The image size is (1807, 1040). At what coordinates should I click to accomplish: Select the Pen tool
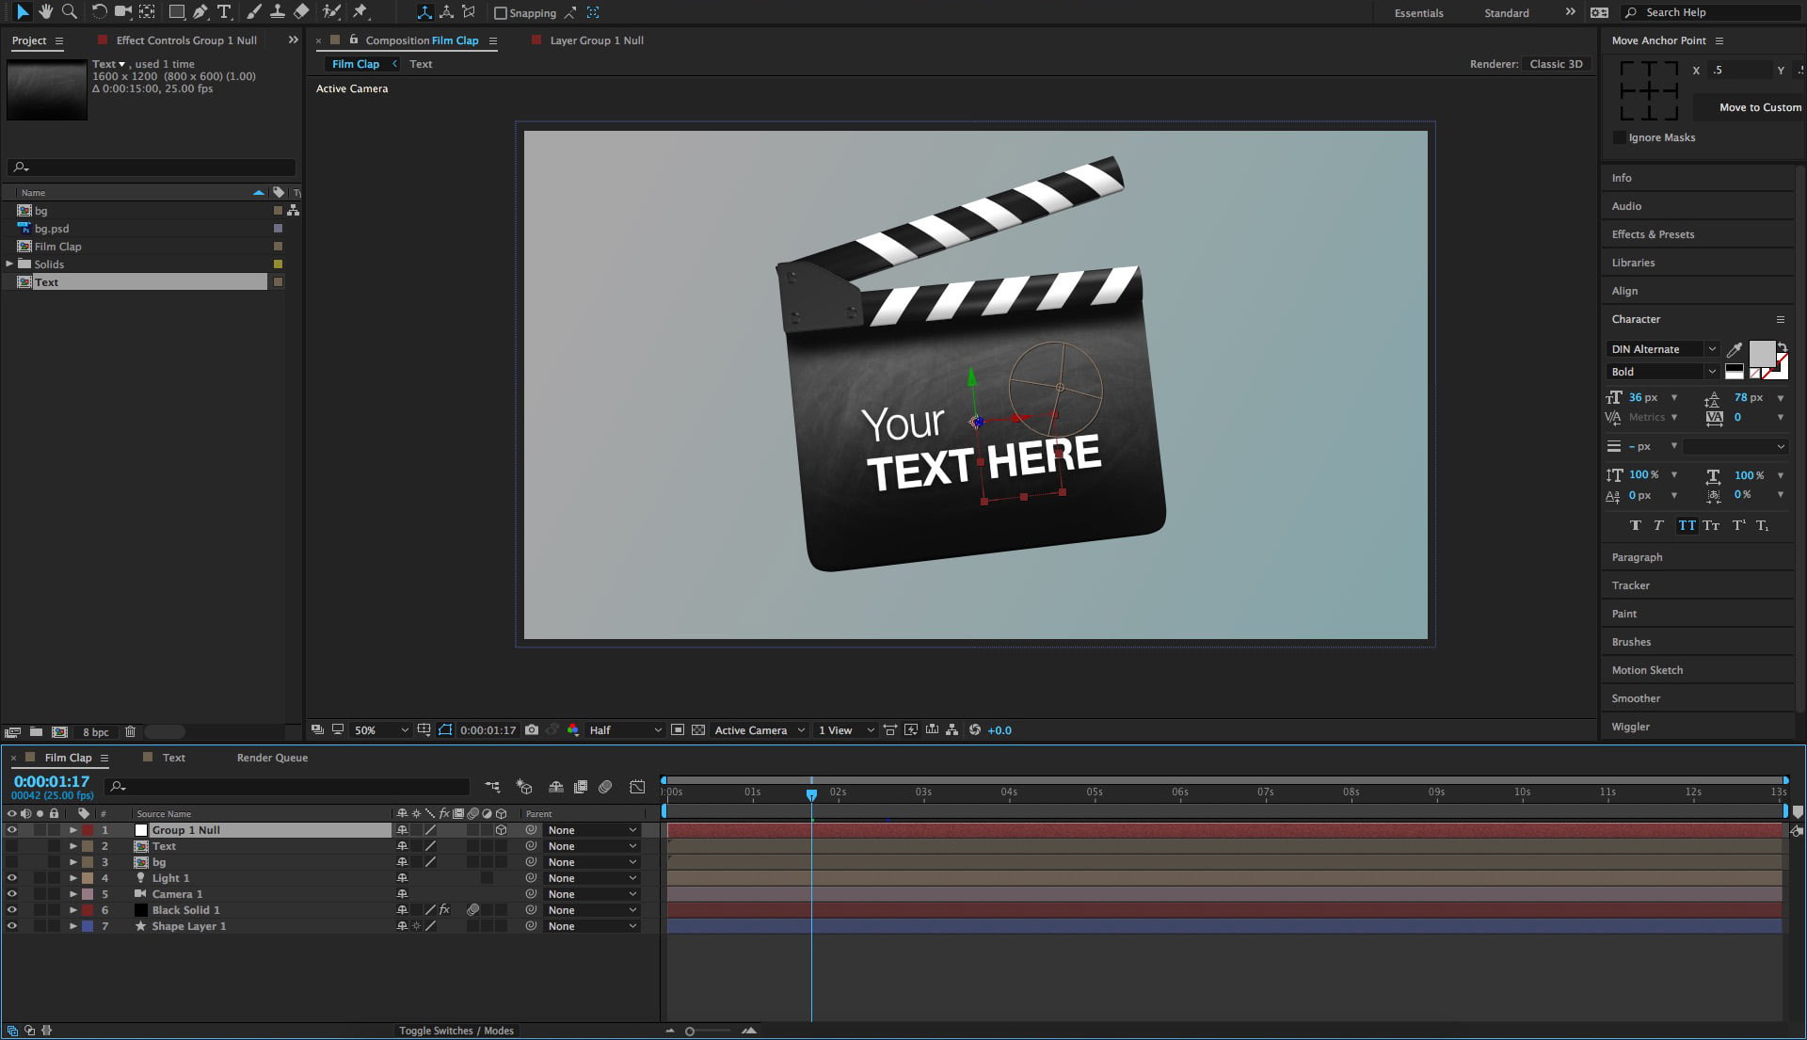tap(200, 12)
